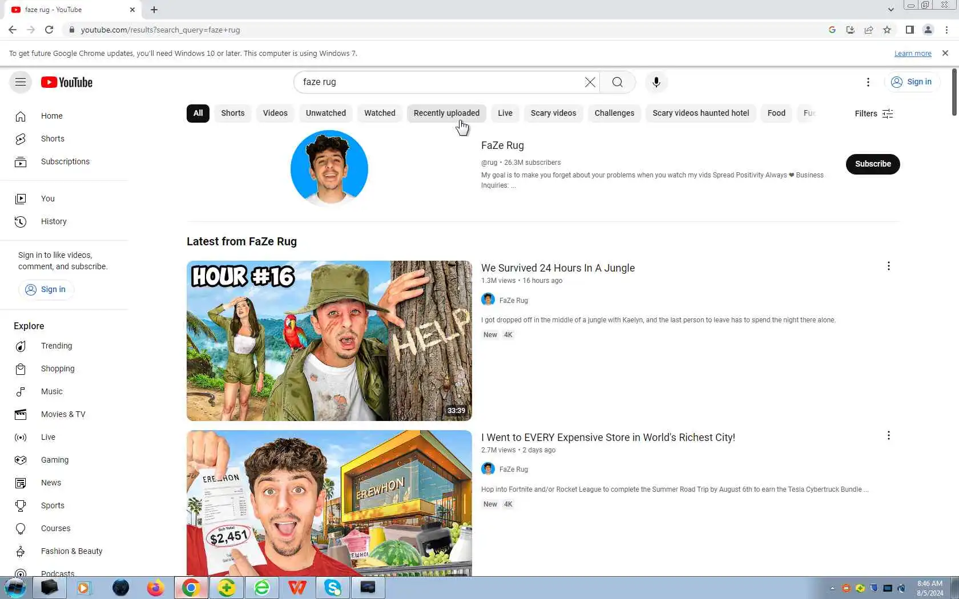Click FaZe Rug under the Jungle video
Image resolution: width=959 pixels, height=599 pixels.
coord(514,301)
